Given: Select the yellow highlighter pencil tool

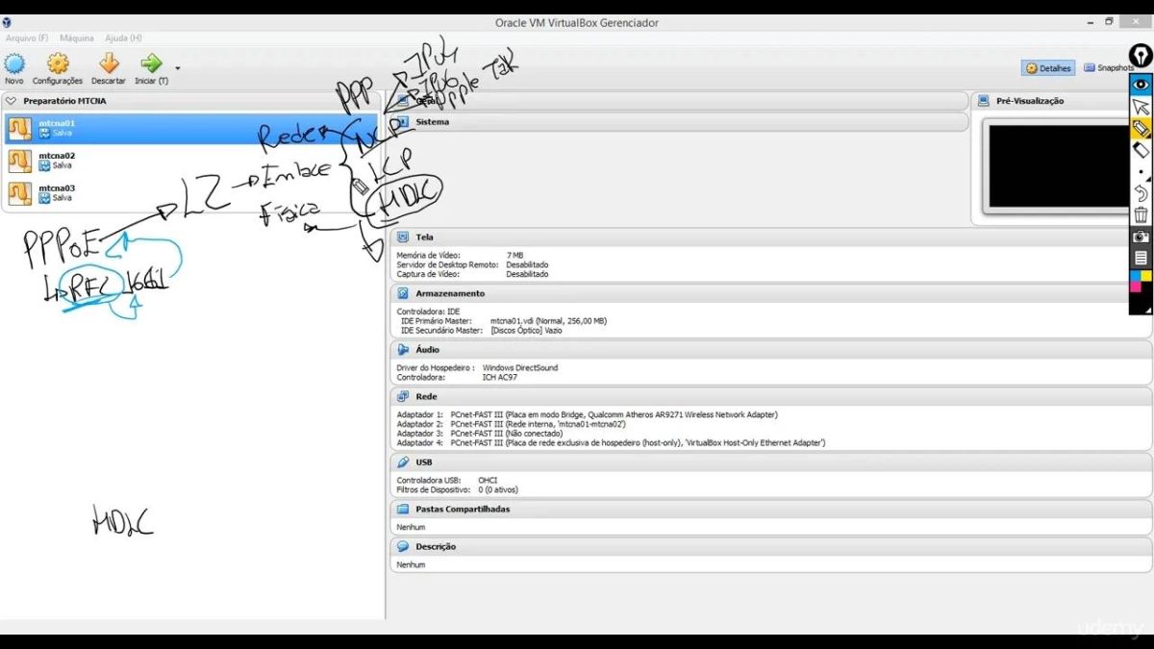Looking at the screenshot, I should pos(1141,129).
